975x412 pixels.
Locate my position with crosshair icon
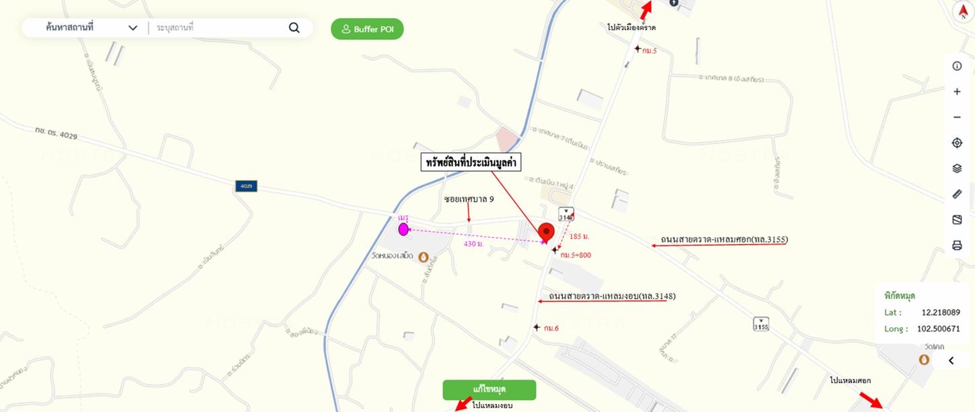[958, 142]
